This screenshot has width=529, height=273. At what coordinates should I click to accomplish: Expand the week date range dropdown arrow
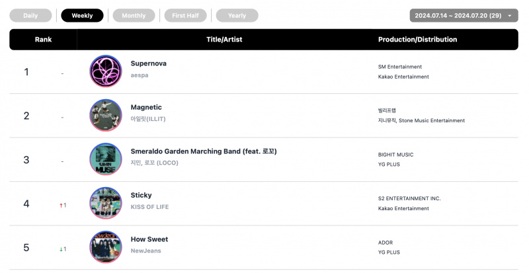[509, 15]
